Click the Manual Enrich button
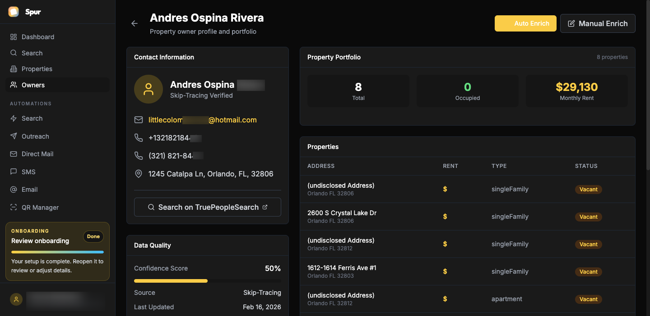Viewport: 650px width, 316px height. tap(598, 23)
